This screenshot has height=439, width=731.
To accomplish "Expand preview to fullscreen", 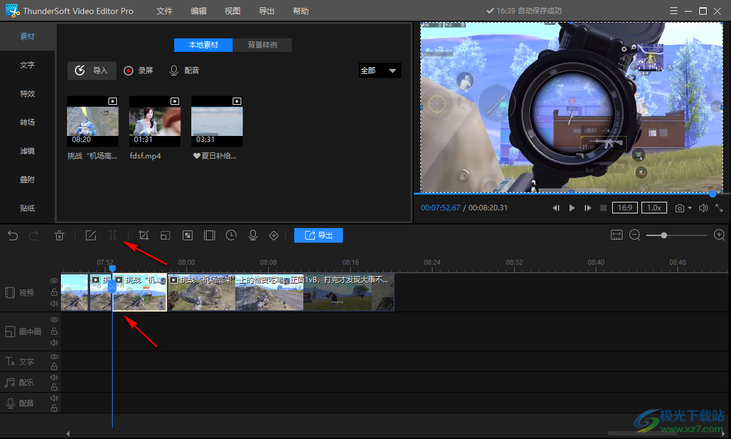I will click(719, 208).
